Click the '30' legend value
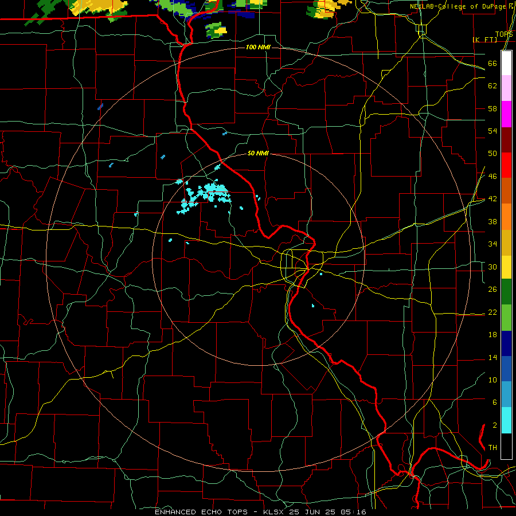Image resolution: width=516 pixels, height=516 pixels. click(x=492, y=267)
